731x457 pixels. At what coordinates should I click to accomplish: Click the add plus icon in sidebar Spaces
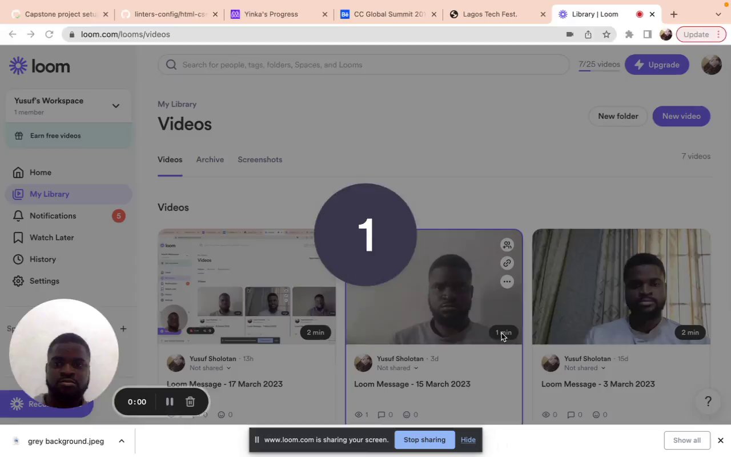[123, 328]
